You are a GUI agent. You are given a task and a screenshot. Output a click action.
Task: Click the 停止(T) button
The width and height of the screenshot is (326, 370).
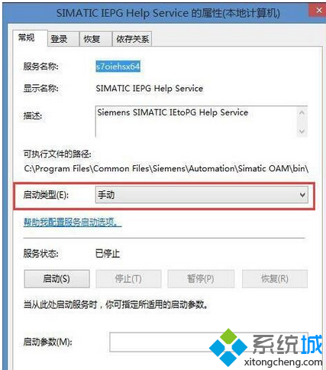coord(128,279)
